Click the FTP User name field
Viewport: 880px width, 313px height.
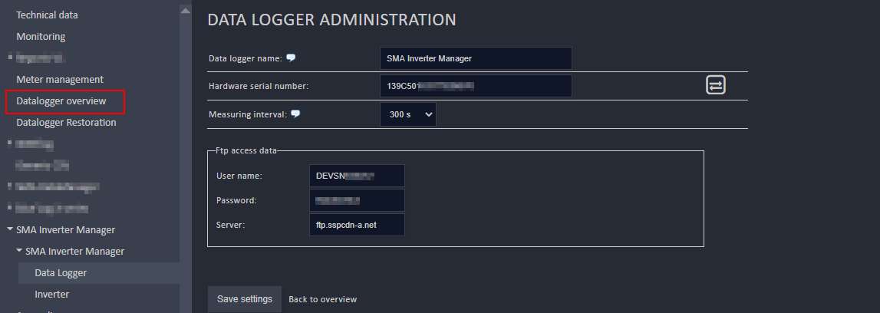tap(356, 176)
